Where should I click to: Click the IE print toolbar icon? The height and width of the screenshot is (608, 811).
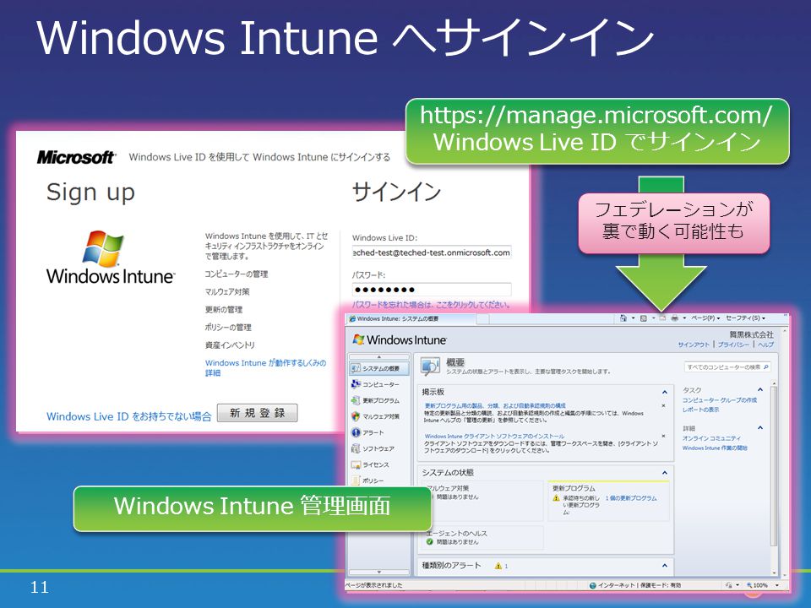pos(675,318)
